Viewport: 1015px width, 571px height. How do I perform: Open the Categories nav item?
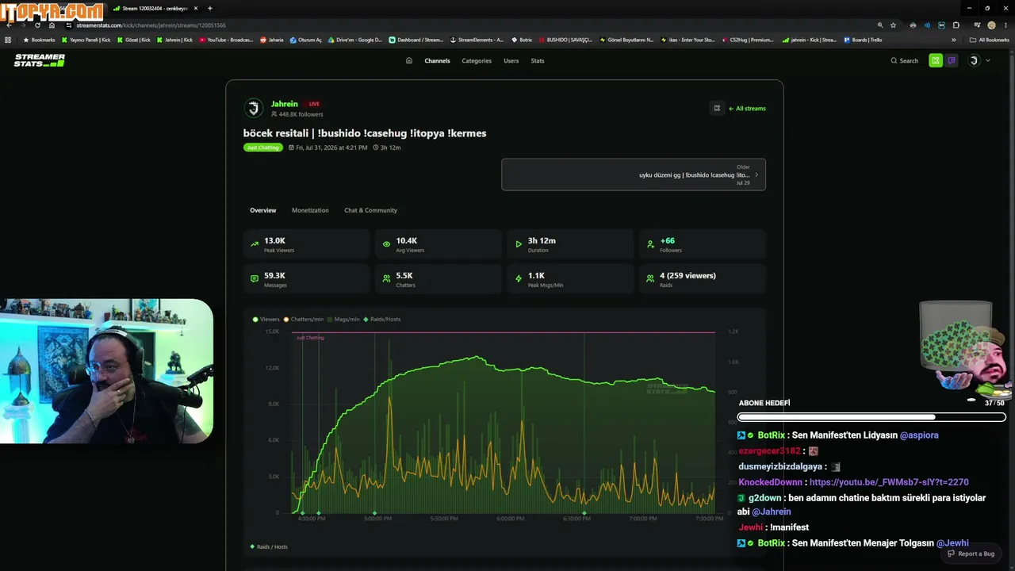point(477,60)
